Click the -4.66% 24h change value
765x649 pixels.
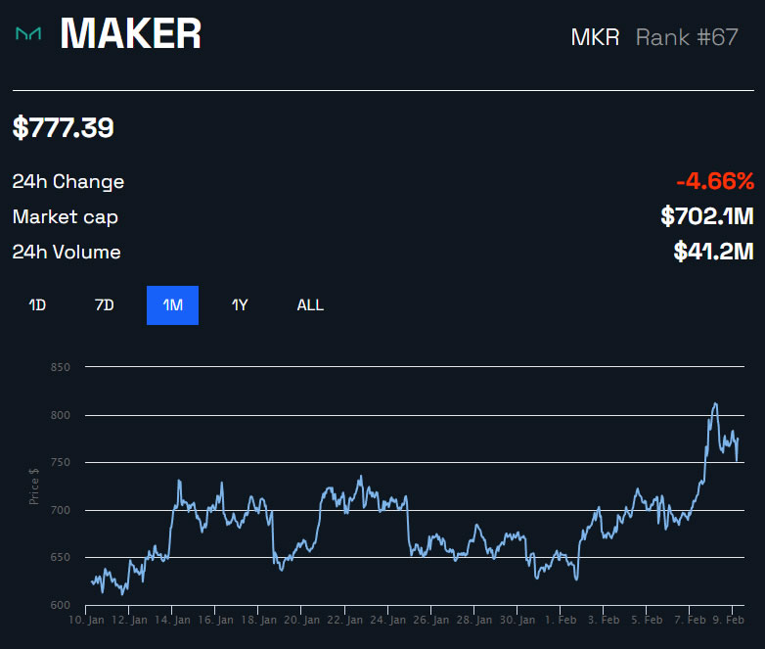point(714,181)
